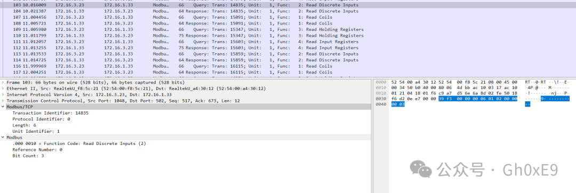
Task: Click Reference Number: 0 field
Action: pos(37,150)
